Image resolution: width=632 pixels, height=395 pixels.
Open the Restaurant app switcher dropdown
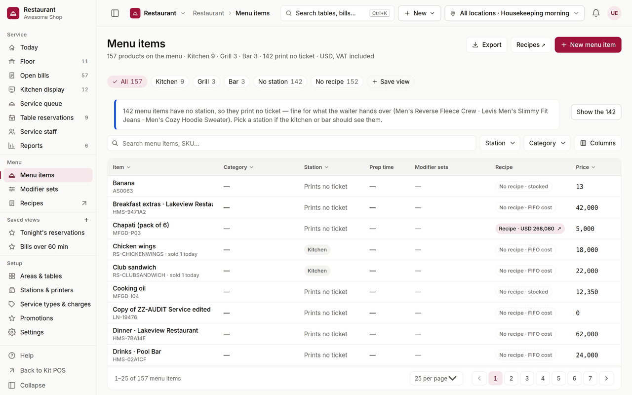coord(158,13)
